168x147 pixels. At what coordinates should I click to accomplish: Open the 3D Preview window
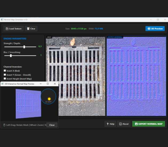tap(155, 29)
